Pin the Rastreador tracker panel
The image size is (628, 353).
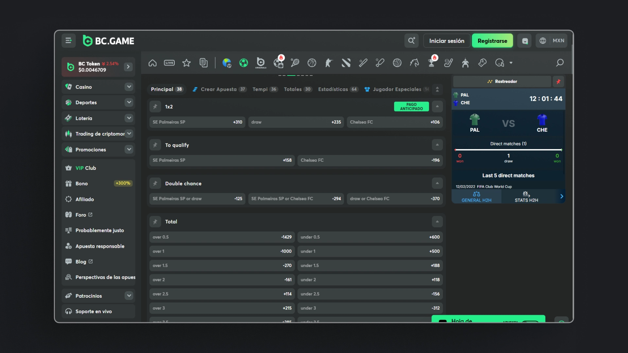[x=558, y=81]
